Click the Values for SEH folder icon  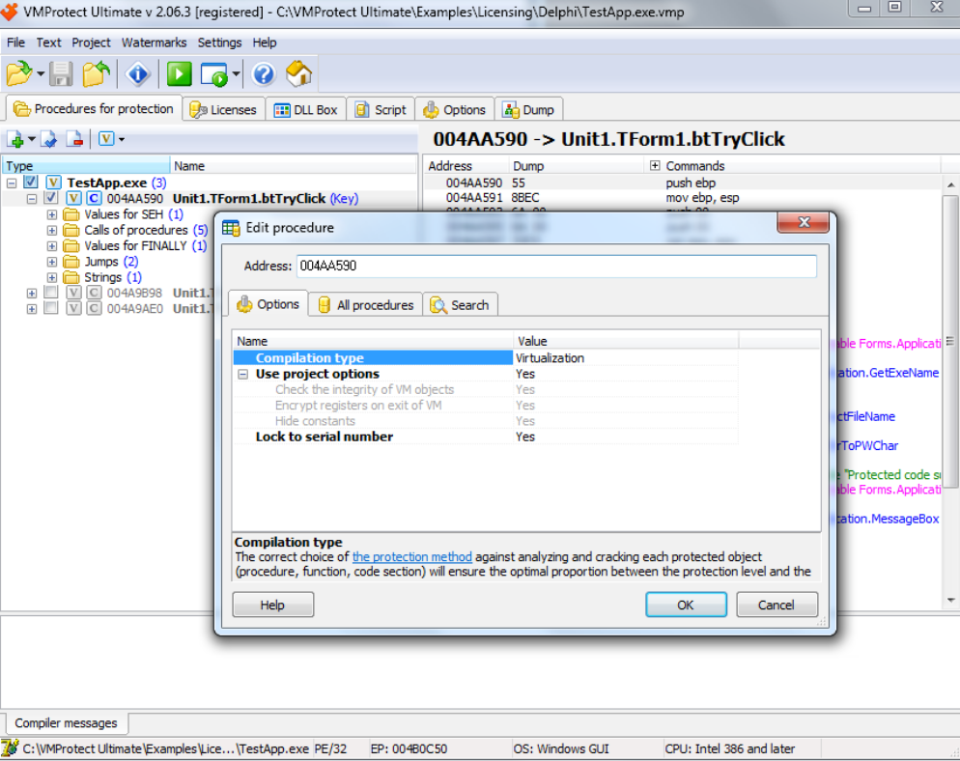(71, 214)
